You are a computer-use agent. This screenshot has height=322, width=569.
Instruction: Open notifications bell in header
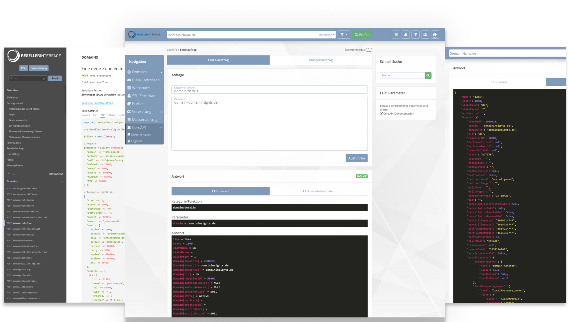point(406,35)
